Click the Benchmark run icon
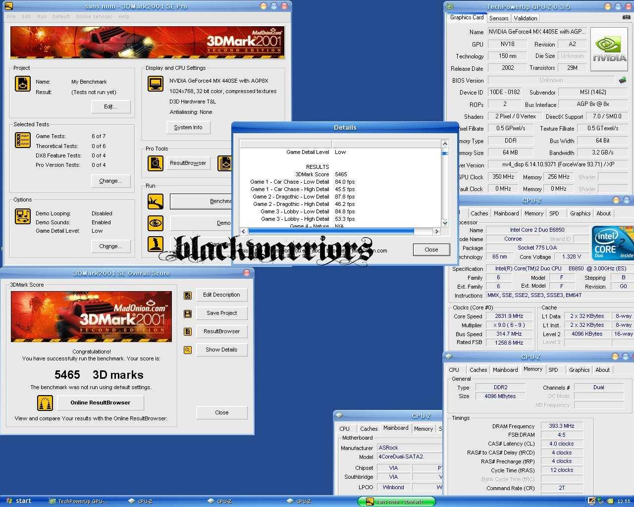Image resolution: width=634 pixels, height=507 pixels. [156, 201]
